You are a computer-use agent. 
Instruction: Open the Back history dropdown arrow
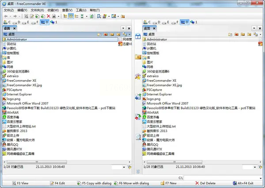pyautogui.click(x=10, y=16)
